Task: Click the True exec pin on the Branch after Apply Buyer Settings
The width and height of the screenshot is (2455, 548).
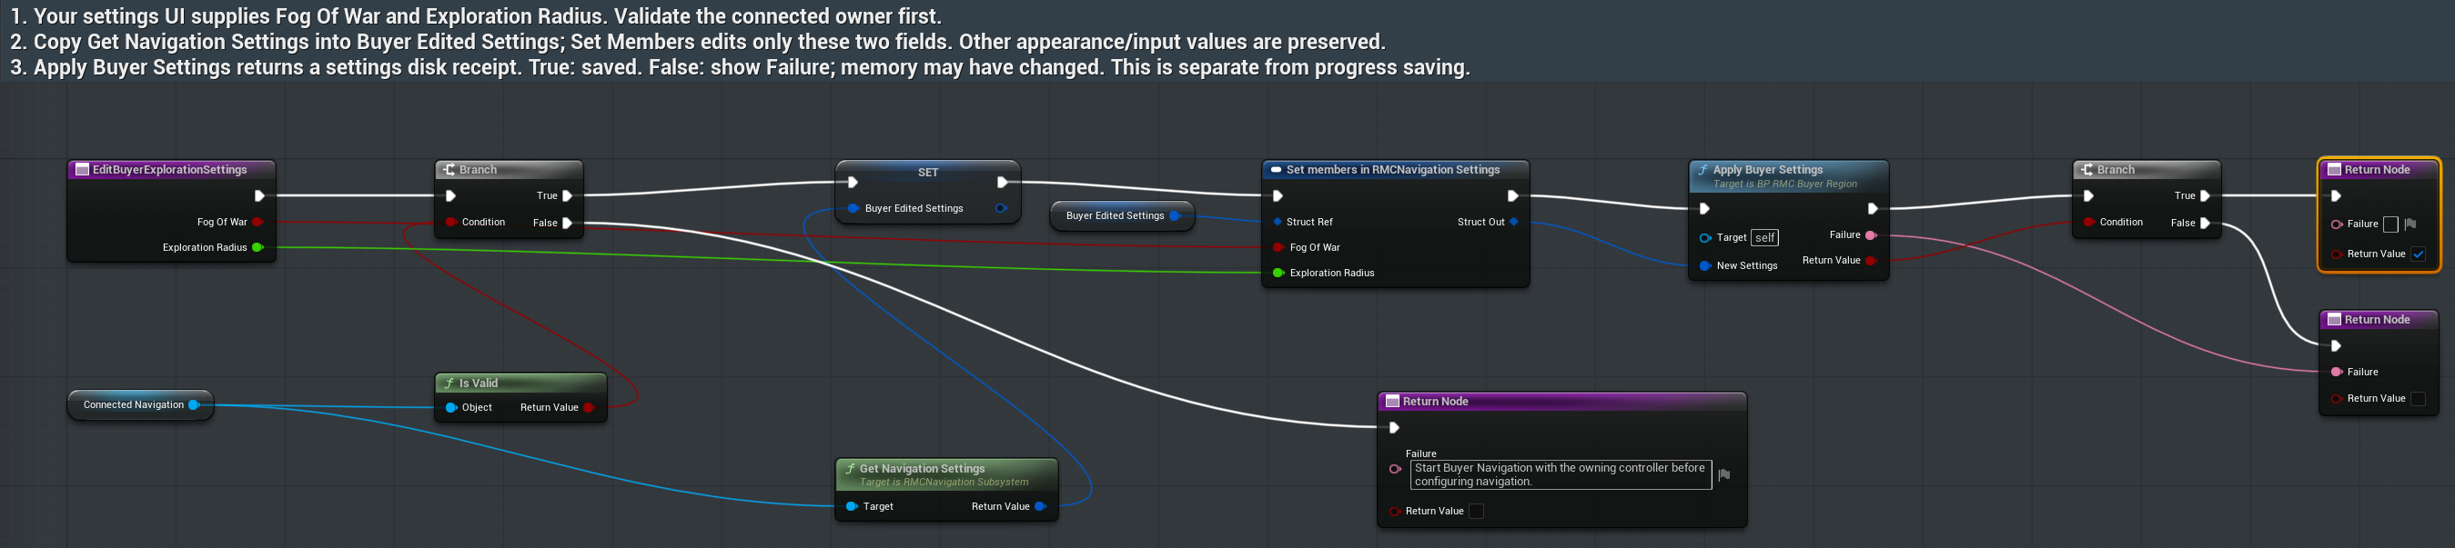Action: point(2205,196)
